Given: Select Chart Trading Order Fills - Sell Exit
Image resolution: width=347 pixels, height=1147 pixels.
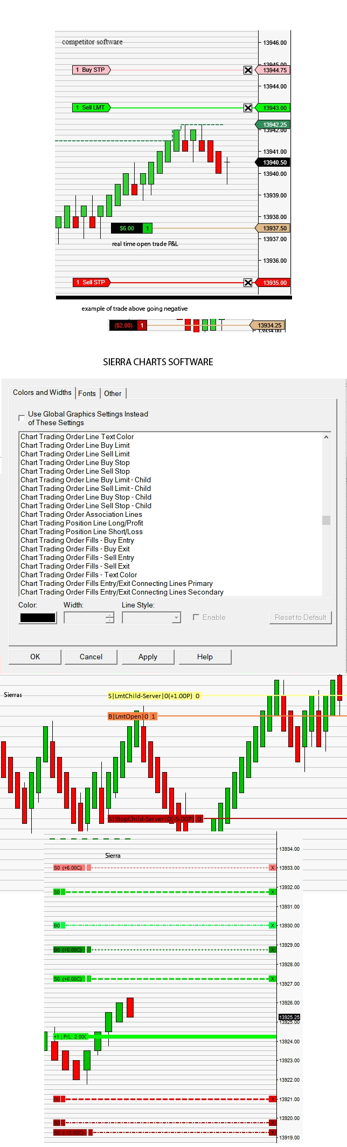Looking at the screenshot, I should (x=75, y=566).
